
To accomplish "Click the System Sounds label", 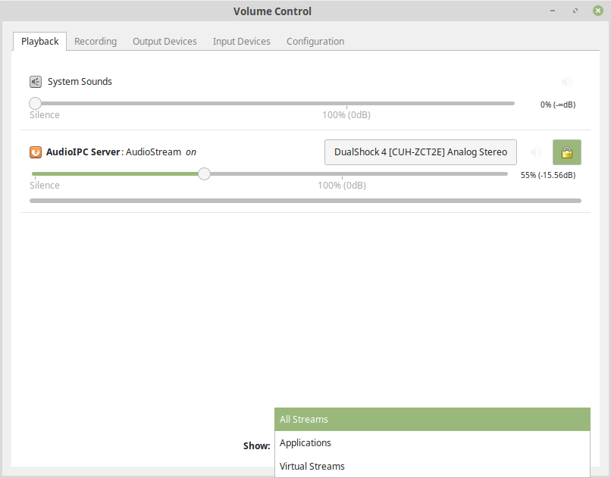I will [x=80, y=82].
